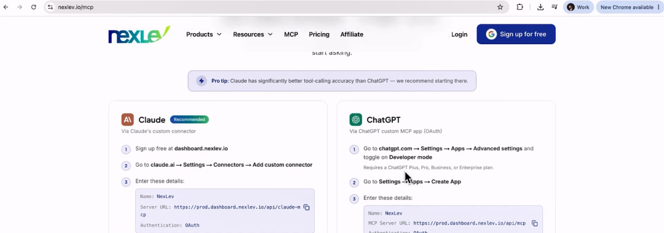Click the lightning bolt Pro tip icon

(201, 80)
